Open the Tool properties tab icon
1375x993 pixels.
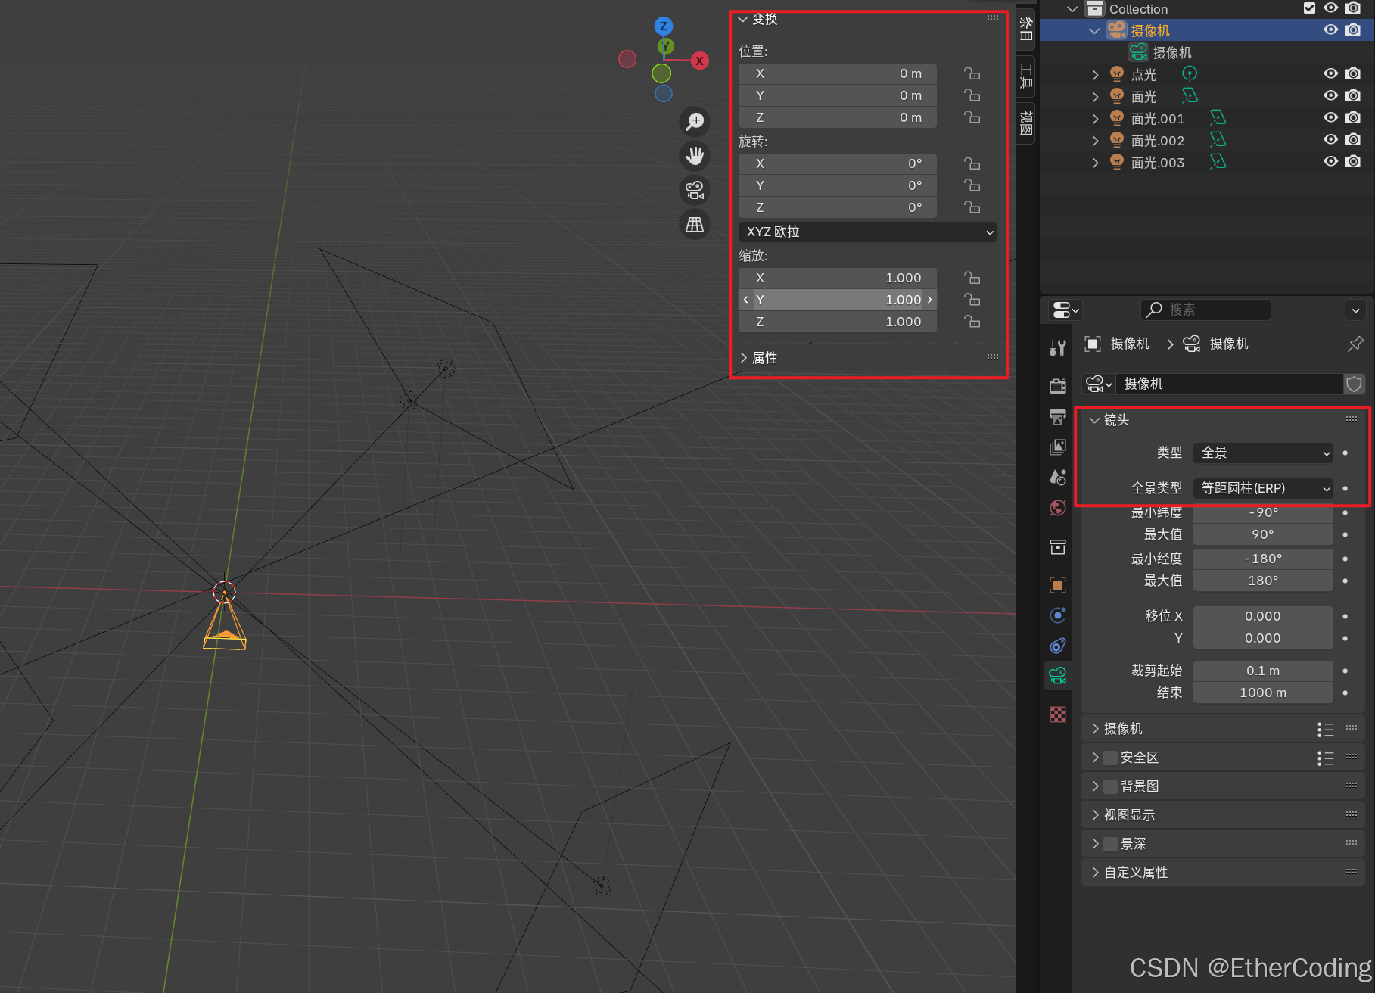[1058, 348]
